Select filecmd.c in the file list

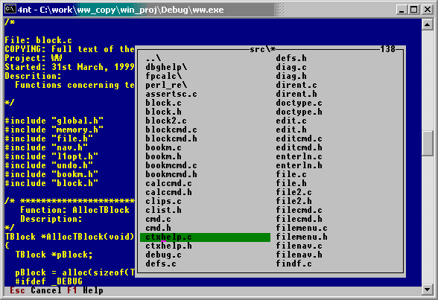point(299,210)
